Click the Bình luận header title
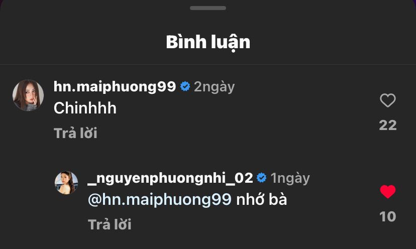Image resolution: width=416 pixels, height=249 pixels. click(x=208, y=43)
